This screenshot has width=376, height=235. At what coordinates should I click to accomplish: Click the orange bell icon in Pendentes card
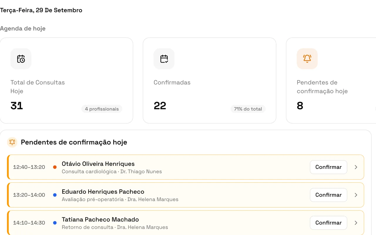307,59
